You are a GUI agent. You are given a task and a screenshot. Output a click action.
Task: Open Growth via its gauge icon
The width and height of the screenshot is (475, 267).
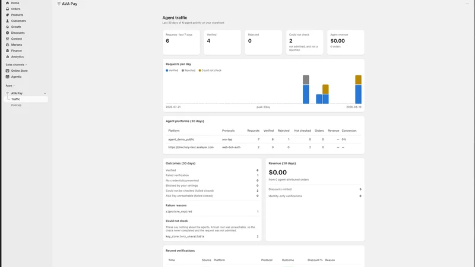pyautogui.click(x=8, y=27)
